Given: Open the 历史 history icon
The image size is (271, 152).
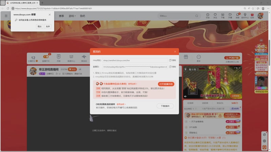Looking at the screenshot, I should click(208, 16).
